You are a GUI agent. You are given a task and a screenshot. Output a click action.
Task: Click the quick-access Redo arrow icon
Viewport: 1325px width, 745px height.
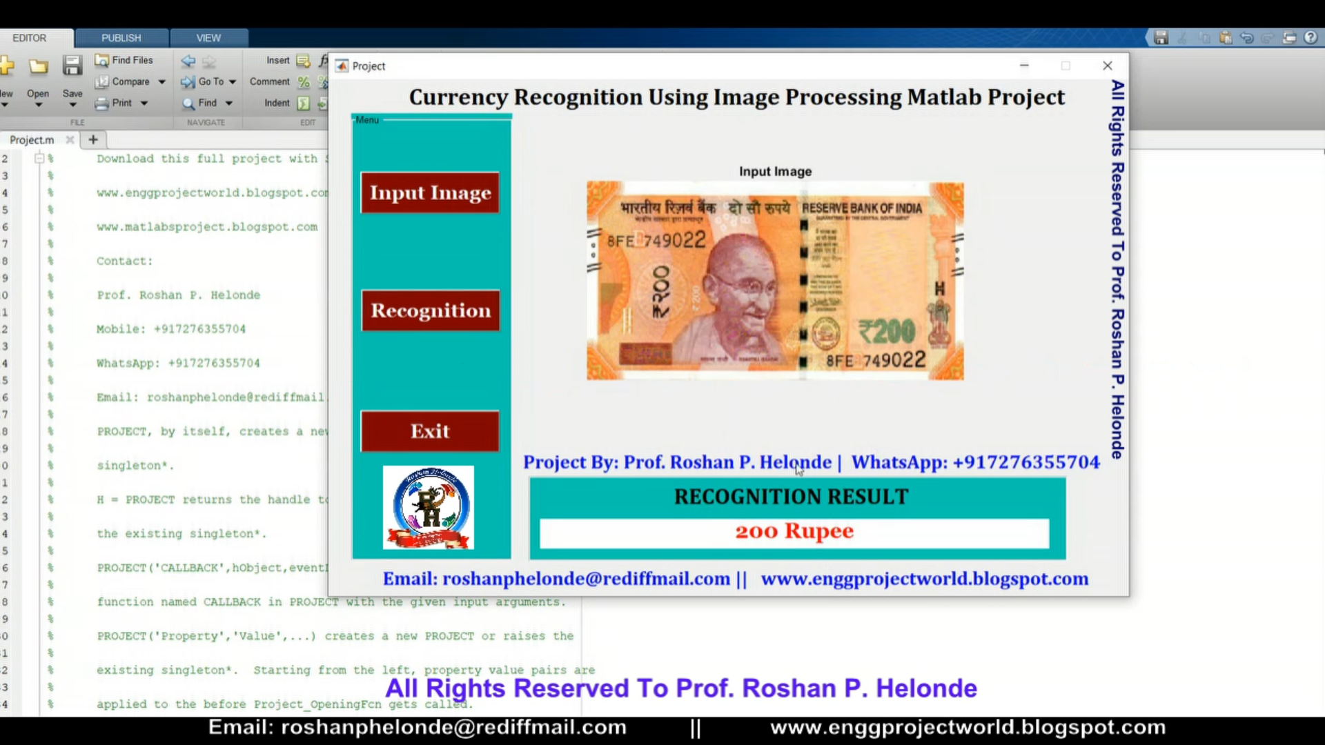1268,38
